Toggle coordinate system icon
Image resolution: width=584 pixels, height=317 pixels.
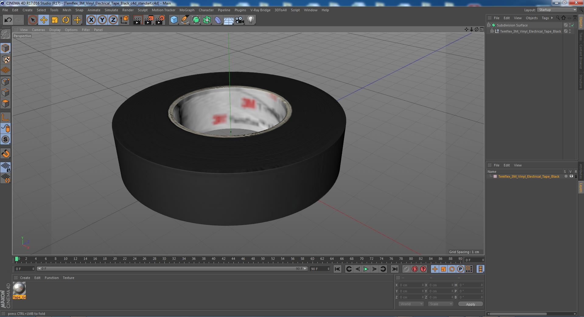tap(124, 20)
